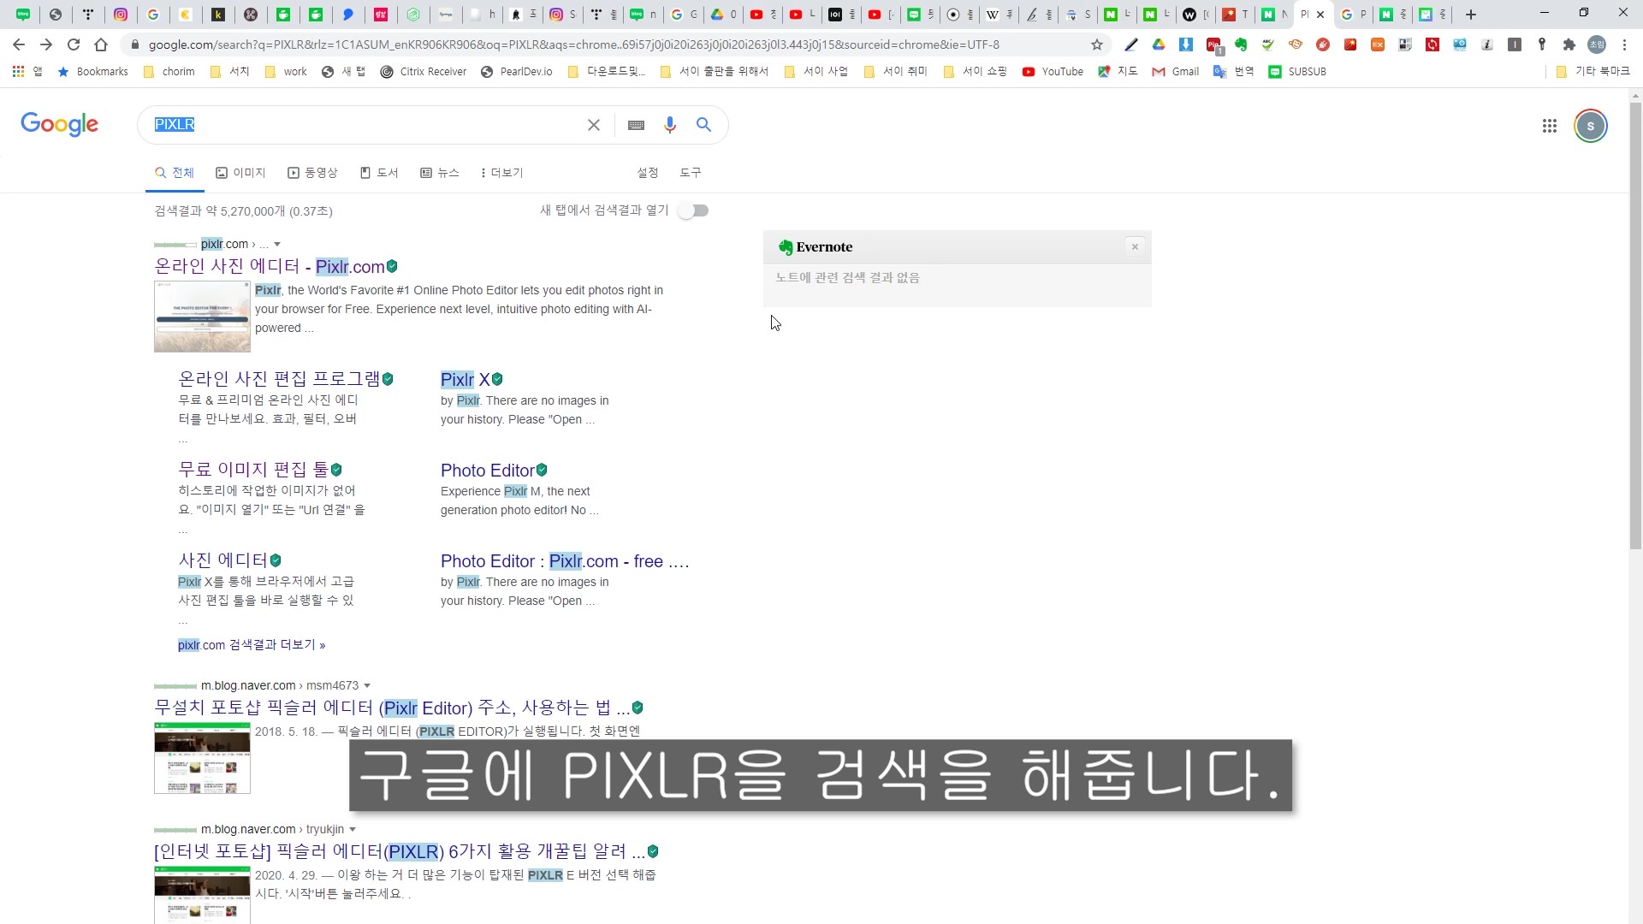Open the on-screen keyboard input tool
Image resolution: width=1643 pixels, height=924 pixels.
636,125
